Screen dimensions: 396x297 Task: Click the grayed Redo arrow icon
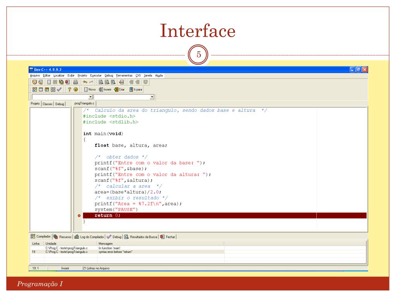pos(91,82)
